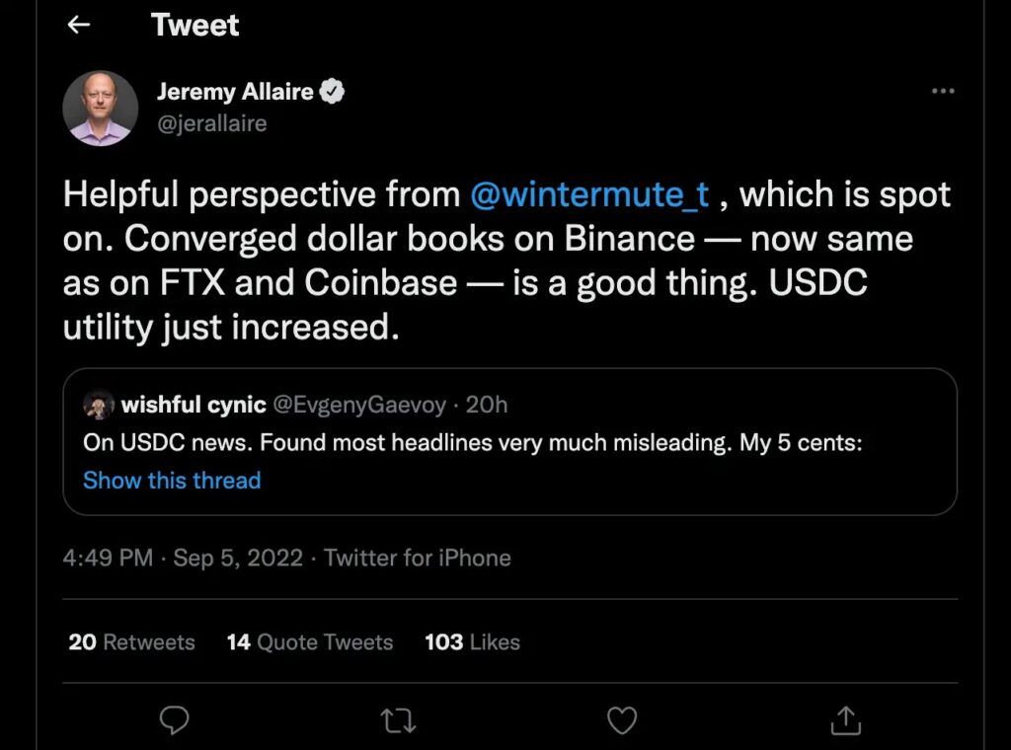Click the tweet timestamp 4:49 PM
This screenshot has height=750, width=1011.
pos(108,558)
